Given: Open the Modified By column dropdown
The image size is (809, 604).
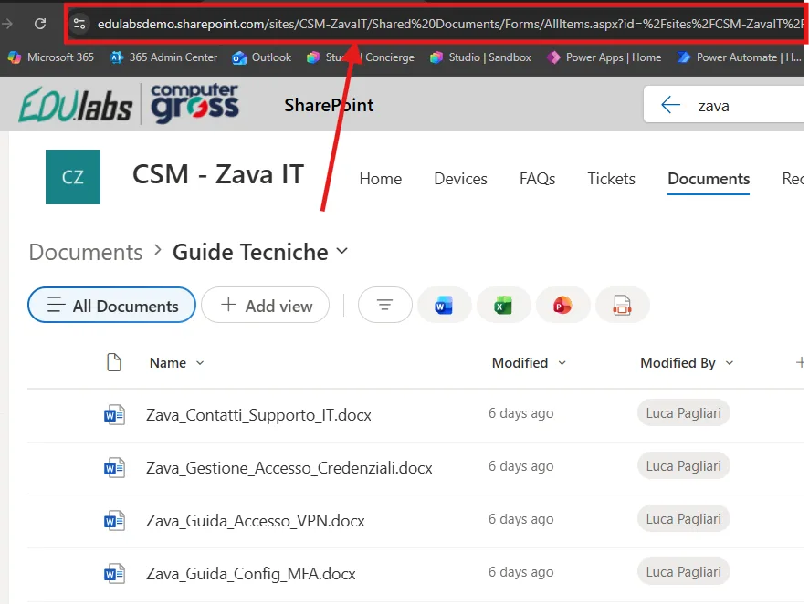Looking at the screenshot, I should [x=730, y=363].
